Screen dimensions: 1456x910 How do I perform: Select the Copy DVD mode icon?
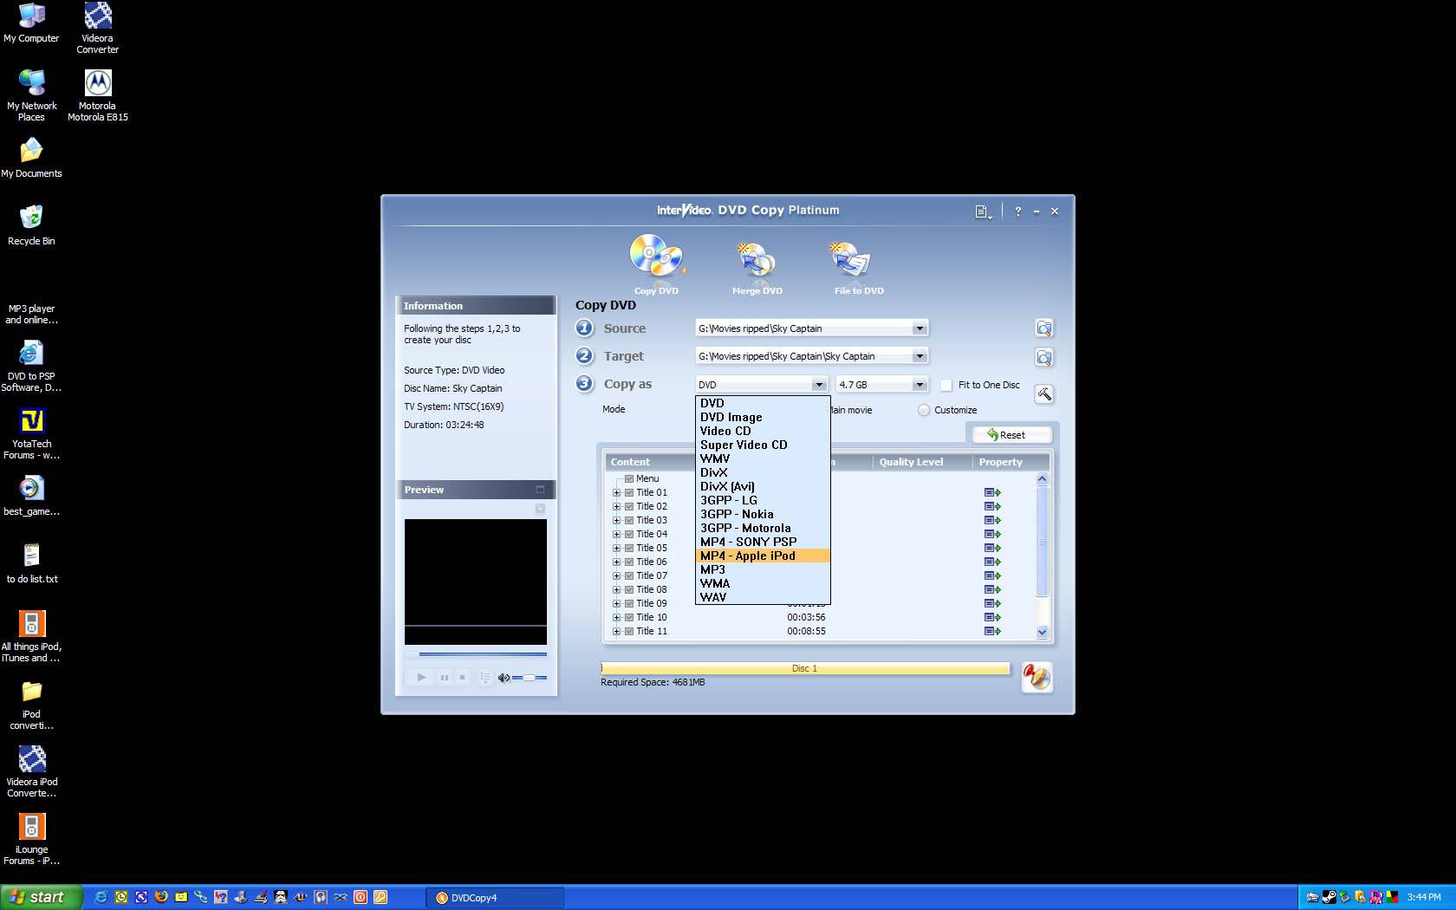point(656,257)
